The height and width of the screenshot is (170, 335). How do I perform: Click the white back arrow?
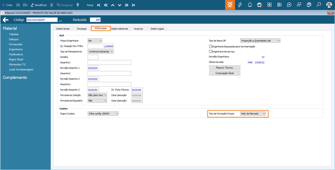click(x=5, y=20)
